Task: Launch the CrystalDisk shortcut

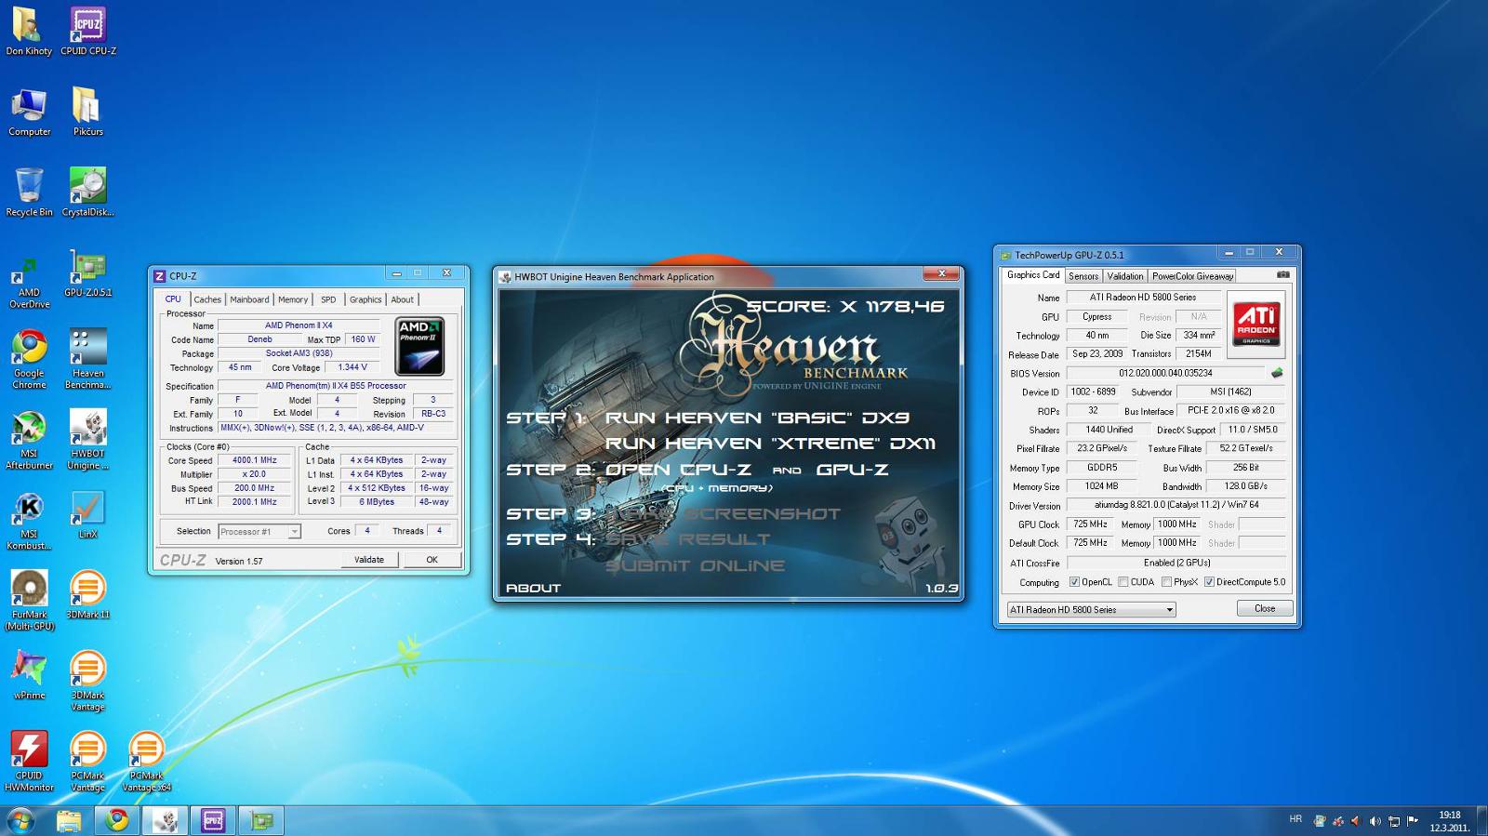Action: click(x=88, y=192)
